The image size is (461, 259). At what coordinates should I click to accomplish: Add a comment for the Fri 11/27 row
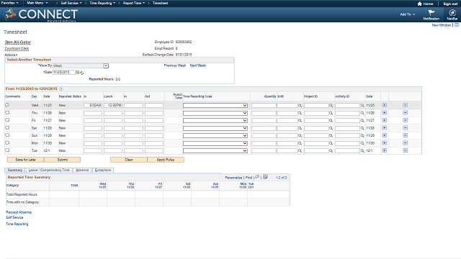click(7, 120)
